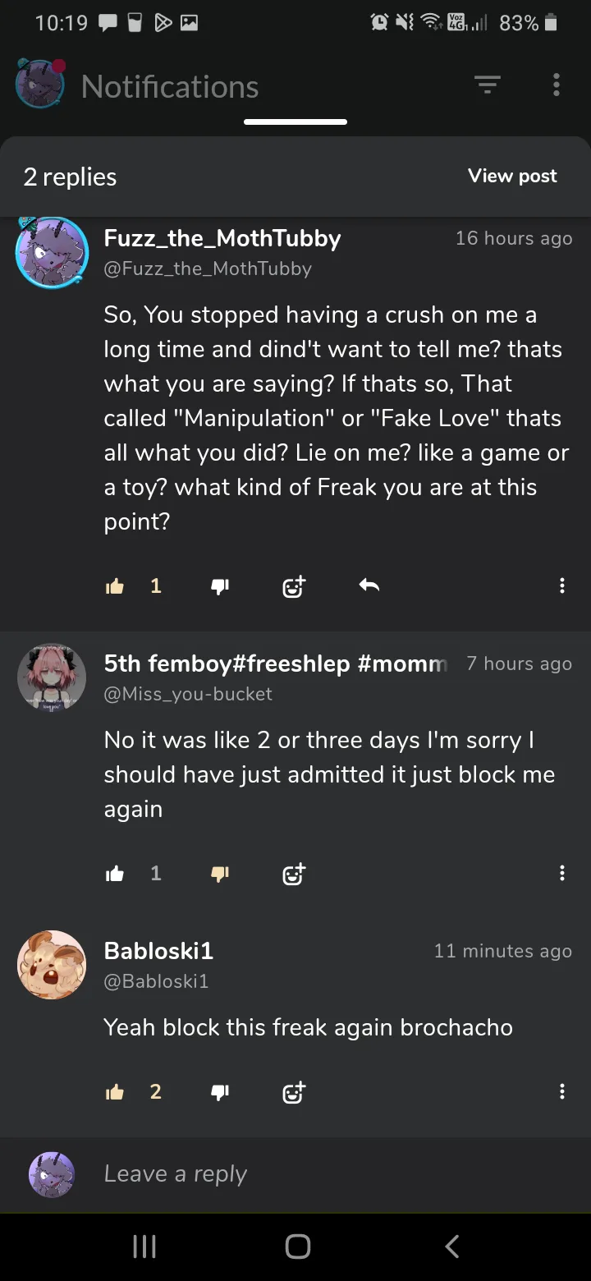
Task: Add reaction to Miss_you-bucket's comment
Action: 293,874
